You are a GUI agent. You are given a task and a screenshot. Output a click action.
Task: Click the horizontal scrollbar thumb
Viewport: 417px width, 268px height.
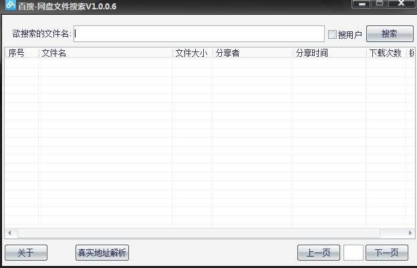(x=198, y=233)
